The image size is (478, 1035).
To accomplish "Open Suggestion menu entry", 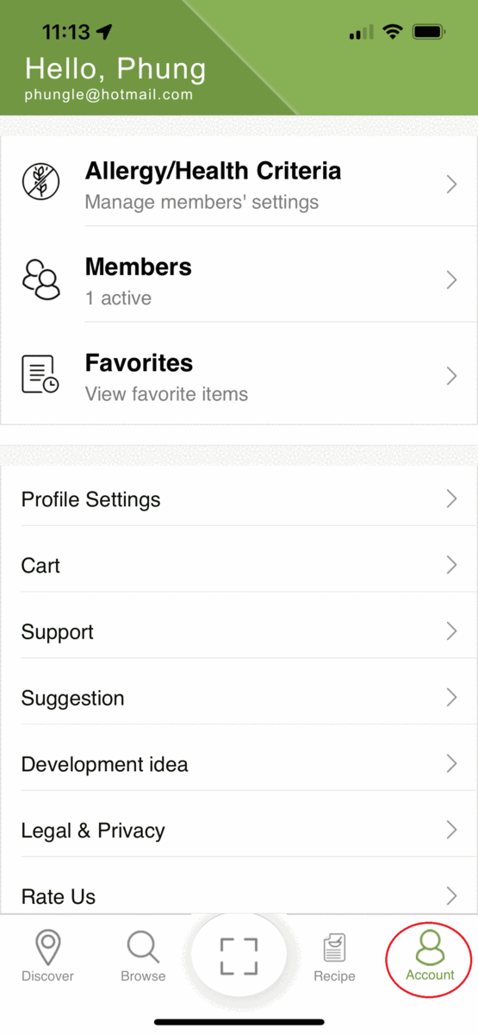I will (x=239, y=698).
